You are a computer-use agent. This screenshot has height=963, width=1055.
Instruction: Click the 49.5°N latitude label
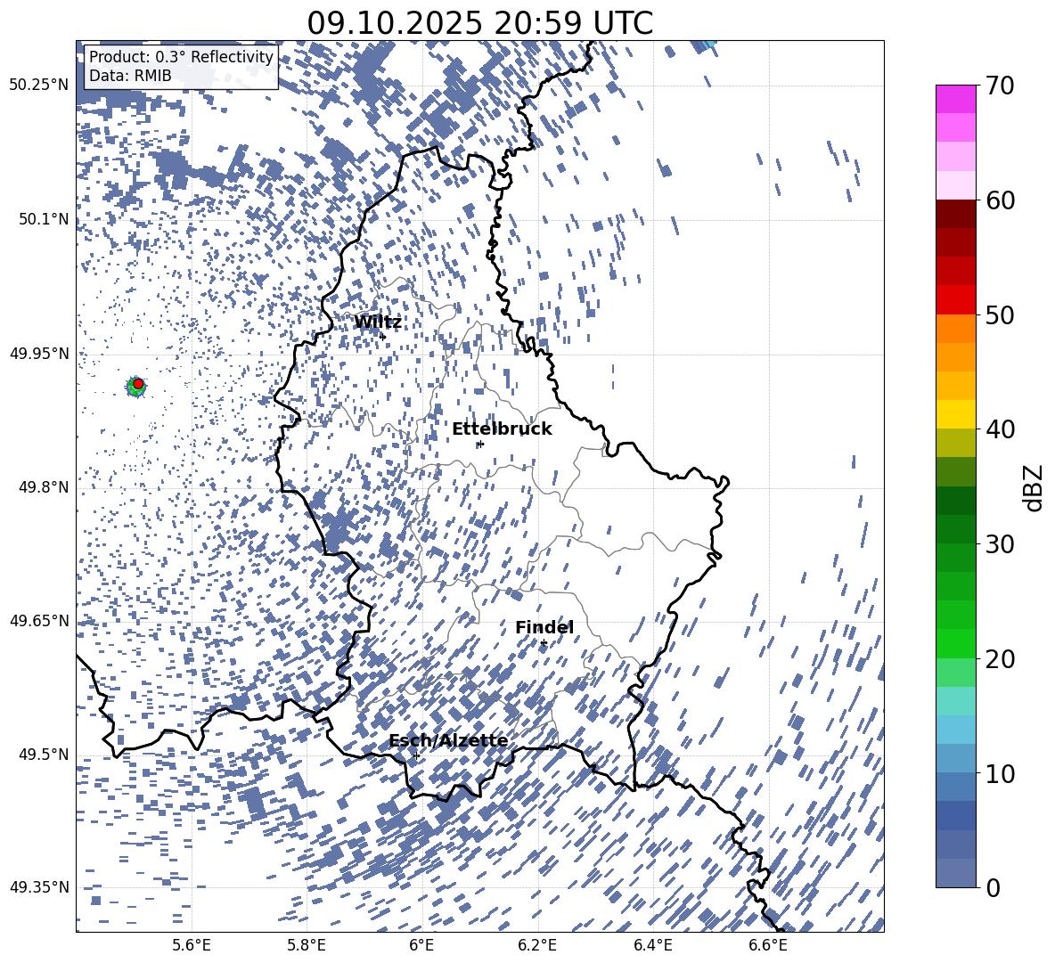[44, 754]
